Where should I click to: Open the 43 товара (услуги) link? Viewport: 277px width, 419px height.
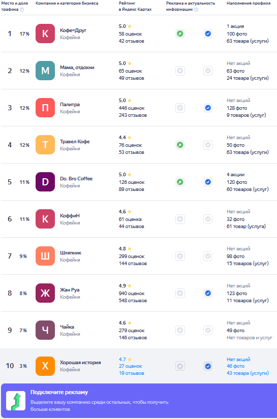tap(248, 373)
